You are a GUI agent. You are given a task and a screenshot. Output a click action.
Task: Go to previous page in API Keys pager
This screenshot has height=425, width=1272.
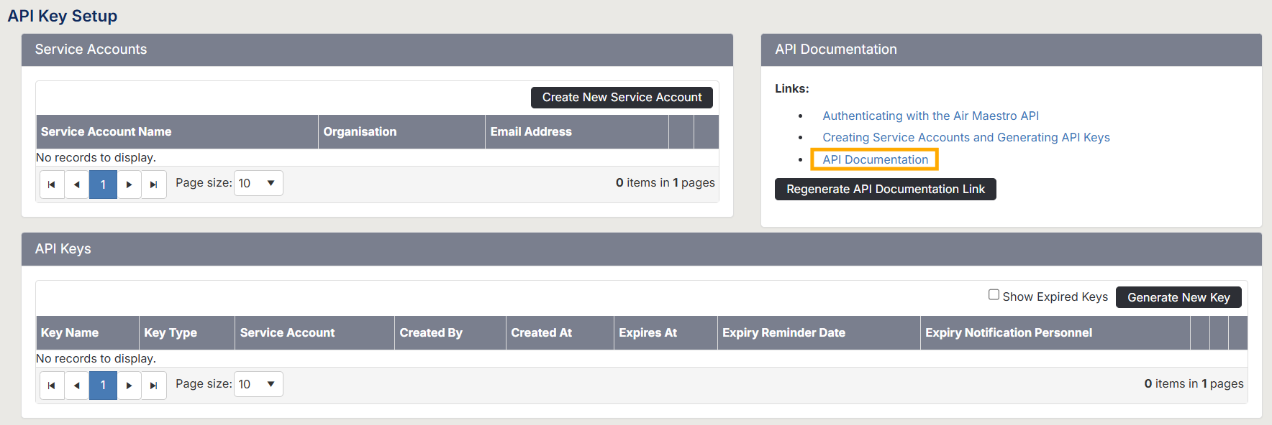77,386
